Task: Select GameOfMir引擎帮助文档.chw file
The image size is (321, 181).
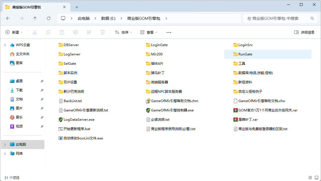Action: coord(259,101)
